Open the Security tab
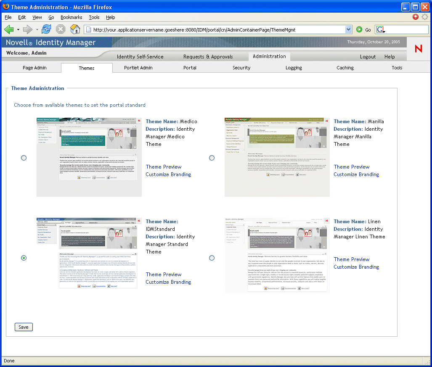Viewport: 432px width, 367px height. [x=241, y=68]
